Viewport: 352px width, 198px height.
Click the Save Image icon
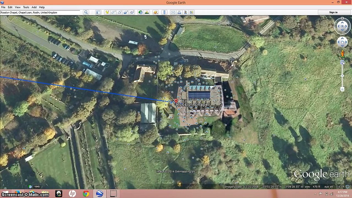[185, 12]
